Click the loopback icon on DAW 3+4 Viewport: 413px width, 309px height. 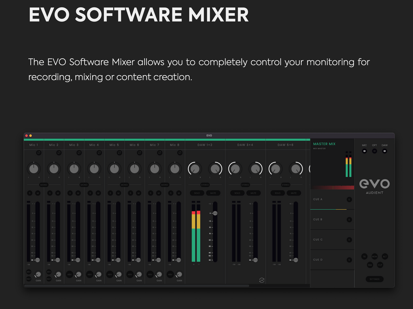[x=262, y=280]
